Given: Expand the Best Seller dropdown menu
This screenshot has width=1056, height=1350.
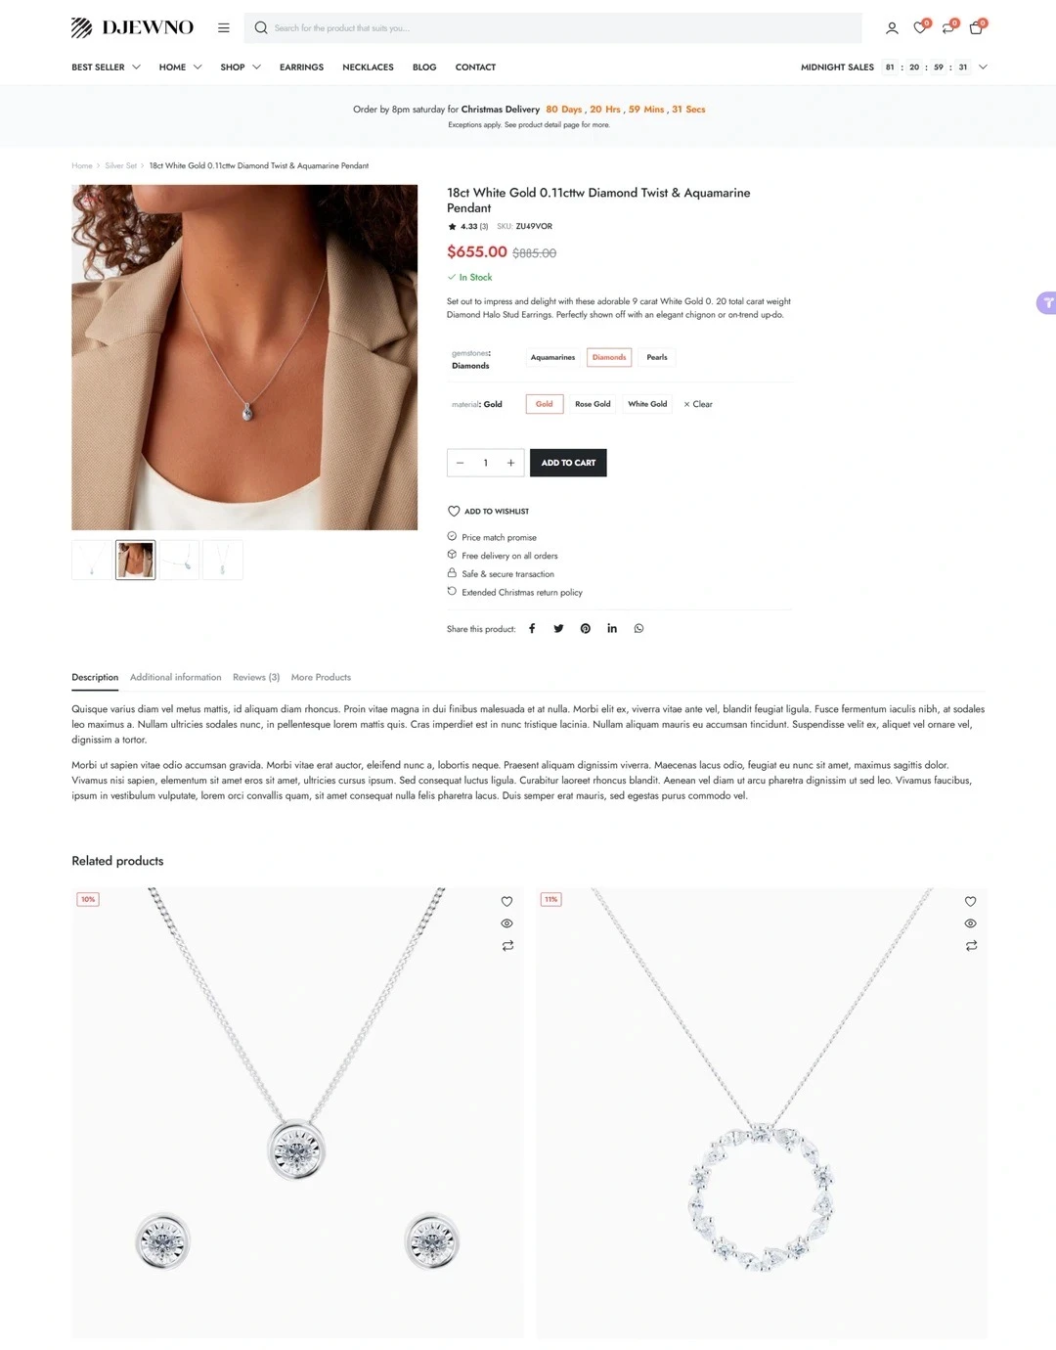Looking at the screenshot, I should 106,67.
